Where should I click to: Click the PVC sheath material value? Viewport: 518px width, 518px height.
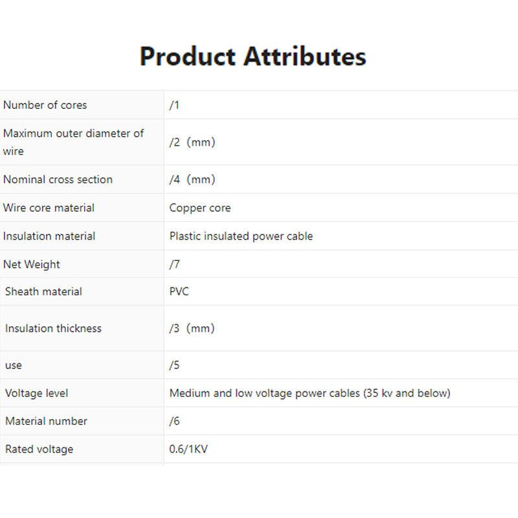pyautogui.click(x=179, y=291)
